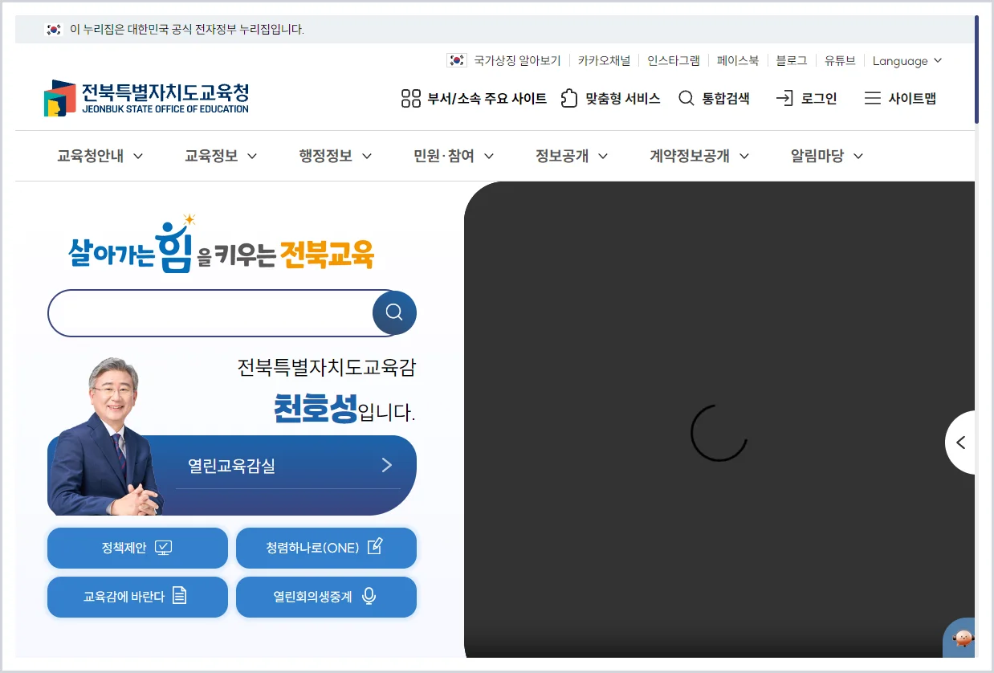Open the Language dropdown

point(907,61)
